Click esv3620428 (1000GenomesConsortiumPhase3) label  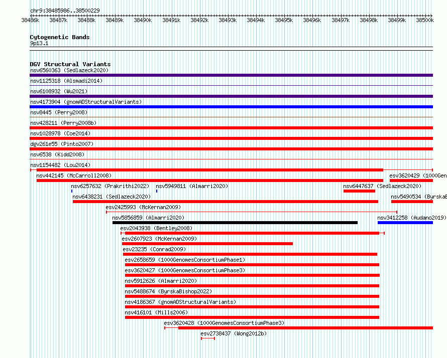(x=224, y=323)
